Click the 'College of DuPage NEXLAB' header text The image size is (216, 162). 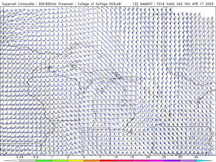tap(99, 4)
